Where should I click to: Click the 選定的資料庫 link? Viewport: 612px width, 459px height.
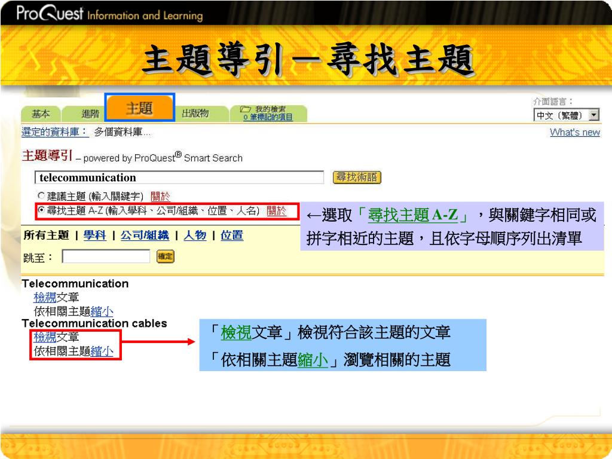click(54, 132)
